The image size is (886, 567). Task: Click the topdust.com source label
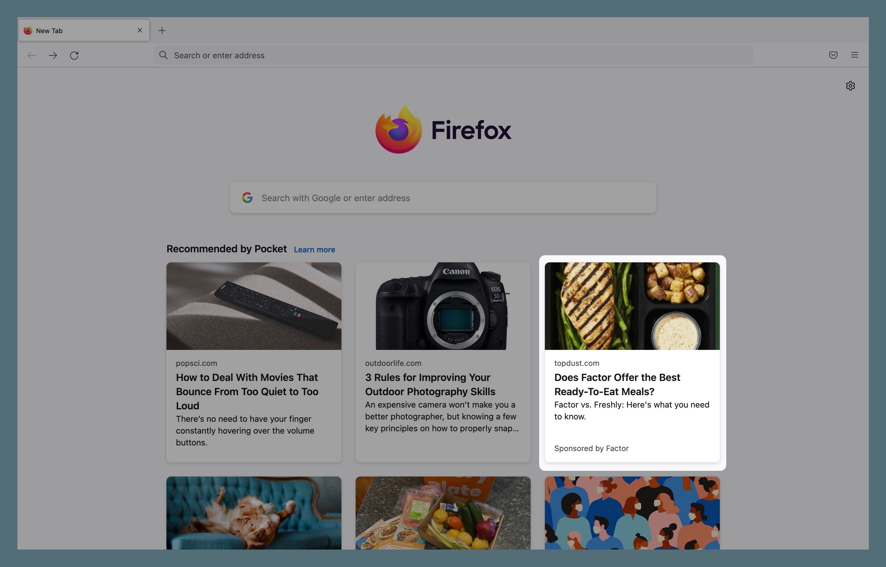(x=576, y=363)
